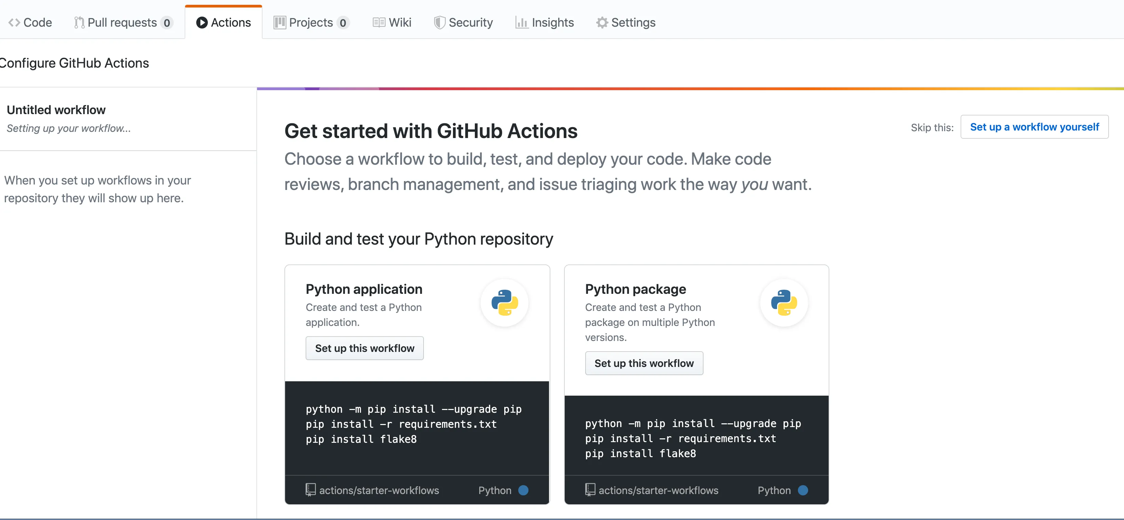
Task: Set up the Python application workflow
Action: [364, 348]
